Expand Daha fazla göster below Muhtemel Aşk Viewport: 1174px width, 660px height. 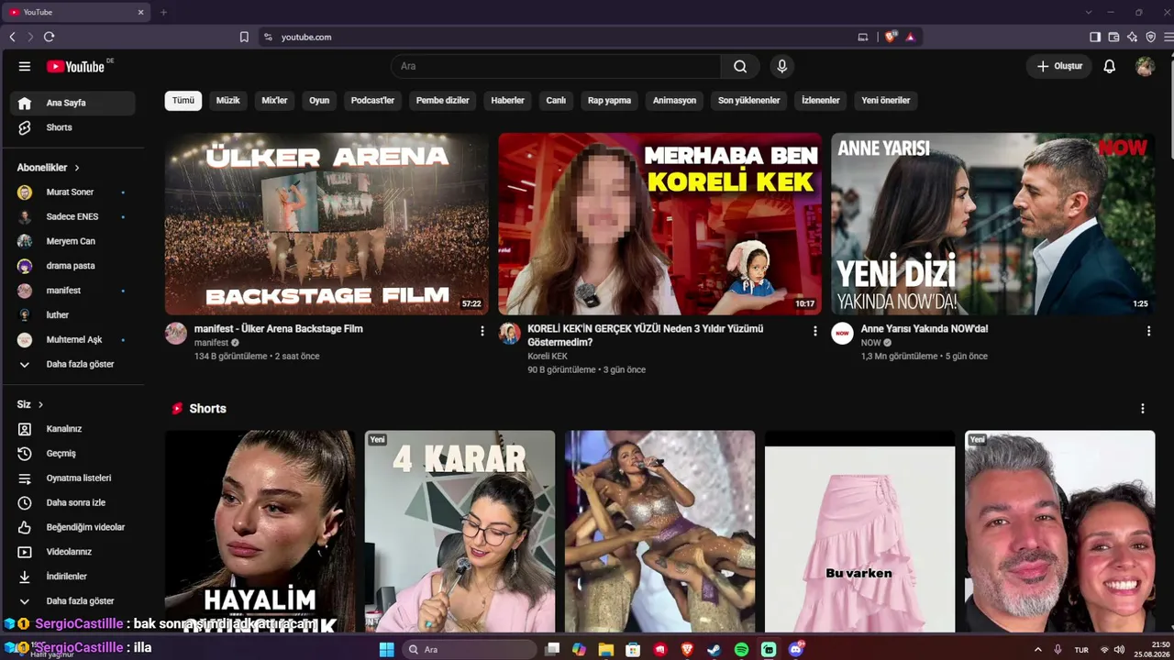tap(72, 364)
